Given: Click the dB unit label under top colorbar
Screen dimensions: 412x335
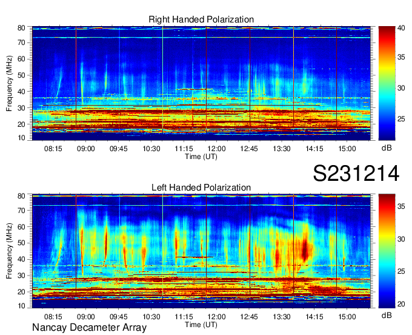Looking at the screenshot, I should point(387,148).
